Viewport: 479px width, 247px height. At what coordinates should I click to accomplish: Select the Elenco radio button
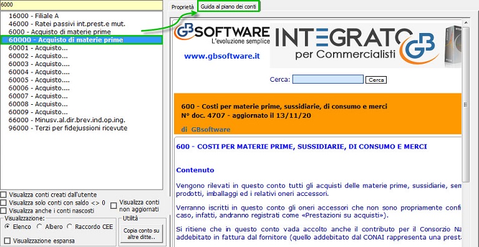(7, 227)
